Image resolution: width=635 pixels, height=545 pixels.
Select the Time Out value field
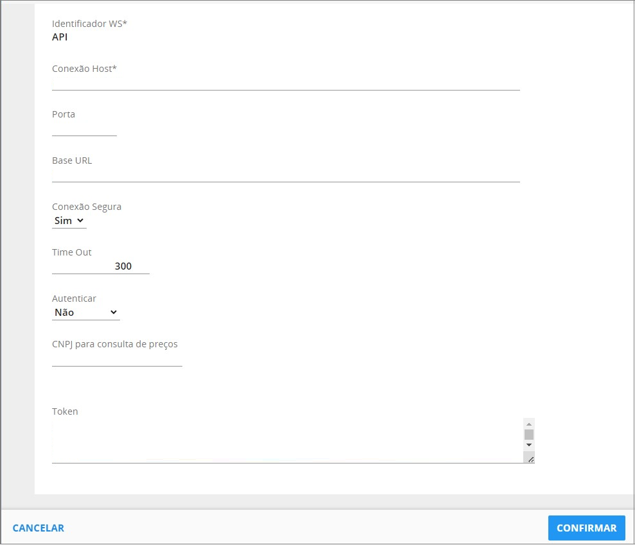pos(101,266)
